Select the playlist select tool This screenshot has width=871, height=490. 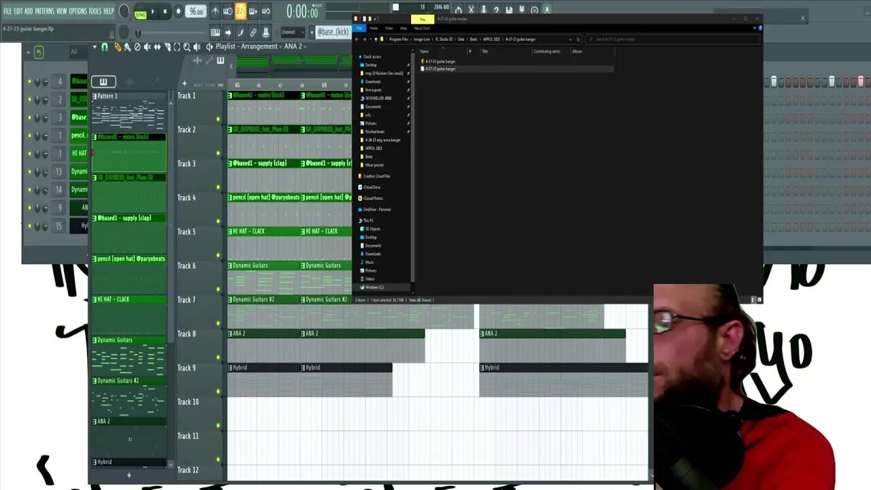coord(177,47)
